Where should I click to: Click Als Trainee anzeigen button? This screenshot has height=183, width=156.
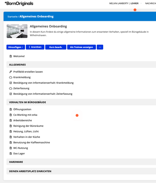click(81, 47)
